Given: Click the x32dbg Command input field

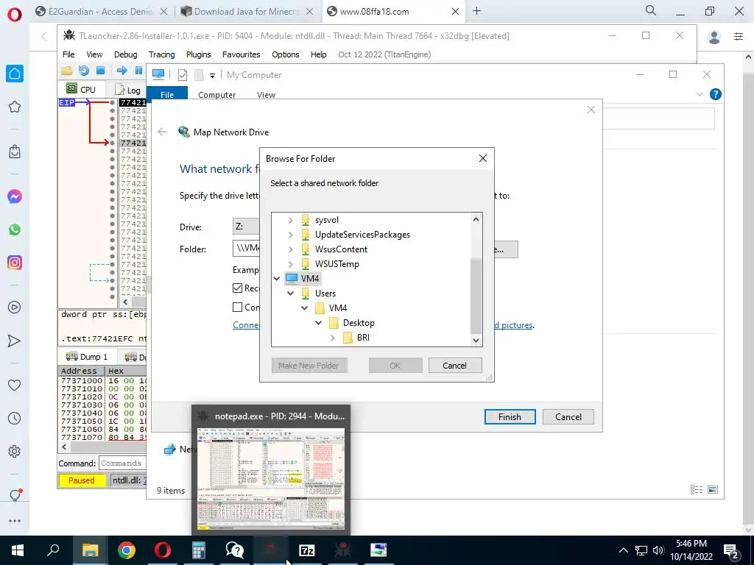Looking at the screenshot, I should tap(122, 463).
